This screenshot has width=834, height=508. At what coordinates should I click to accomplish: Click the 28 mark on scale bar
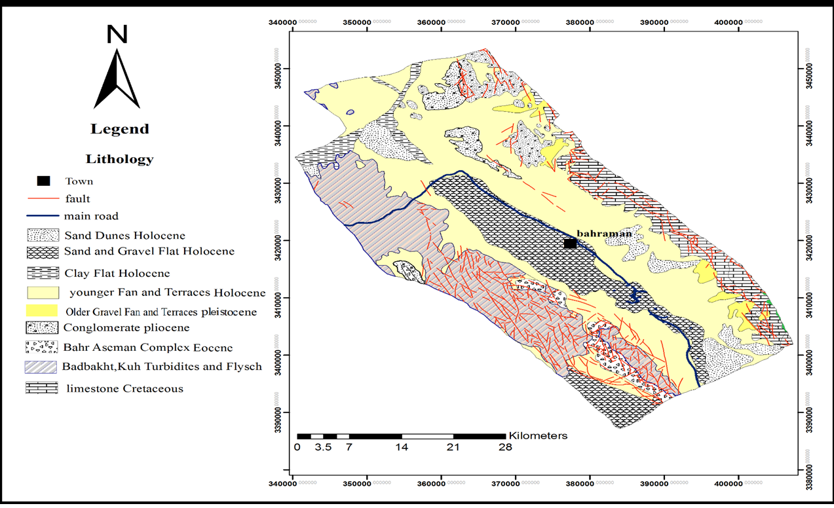pyautogui.click(x=504, y=448)
